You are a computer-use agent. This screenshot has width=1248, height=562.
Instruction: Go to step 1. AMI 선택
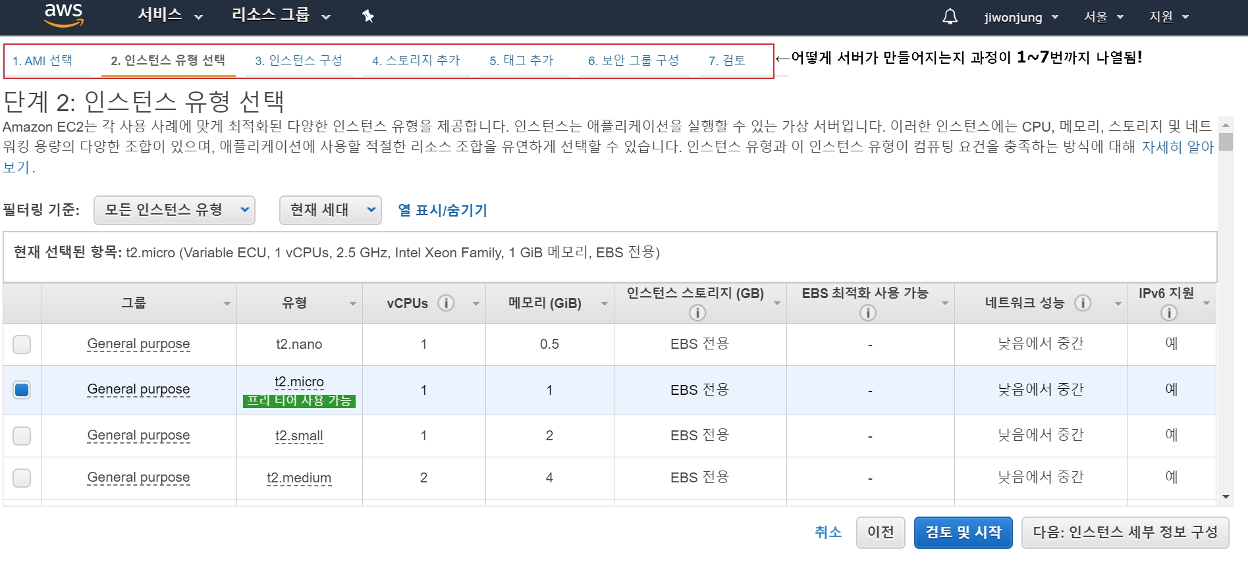click(42, 61)
